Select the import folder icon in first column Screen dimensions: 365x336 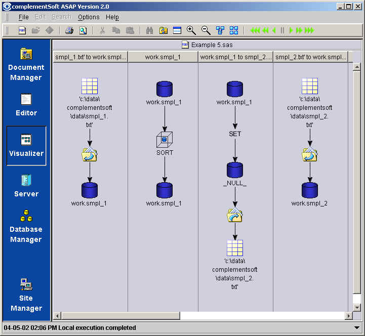tap(90, 154)
